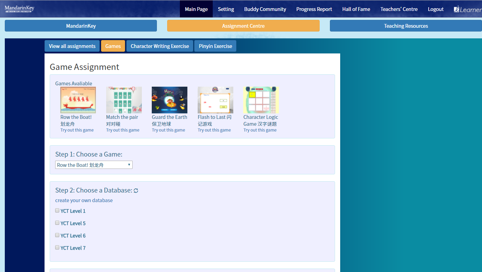Enable the YCT Level 6 database checkbox
The height and width of the screenshot is (272, 482).
click(57, 235)
